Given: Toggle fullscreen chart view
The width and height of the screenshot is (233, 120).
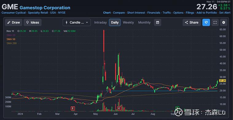Looking at the screenshot, I should (215, 23).
